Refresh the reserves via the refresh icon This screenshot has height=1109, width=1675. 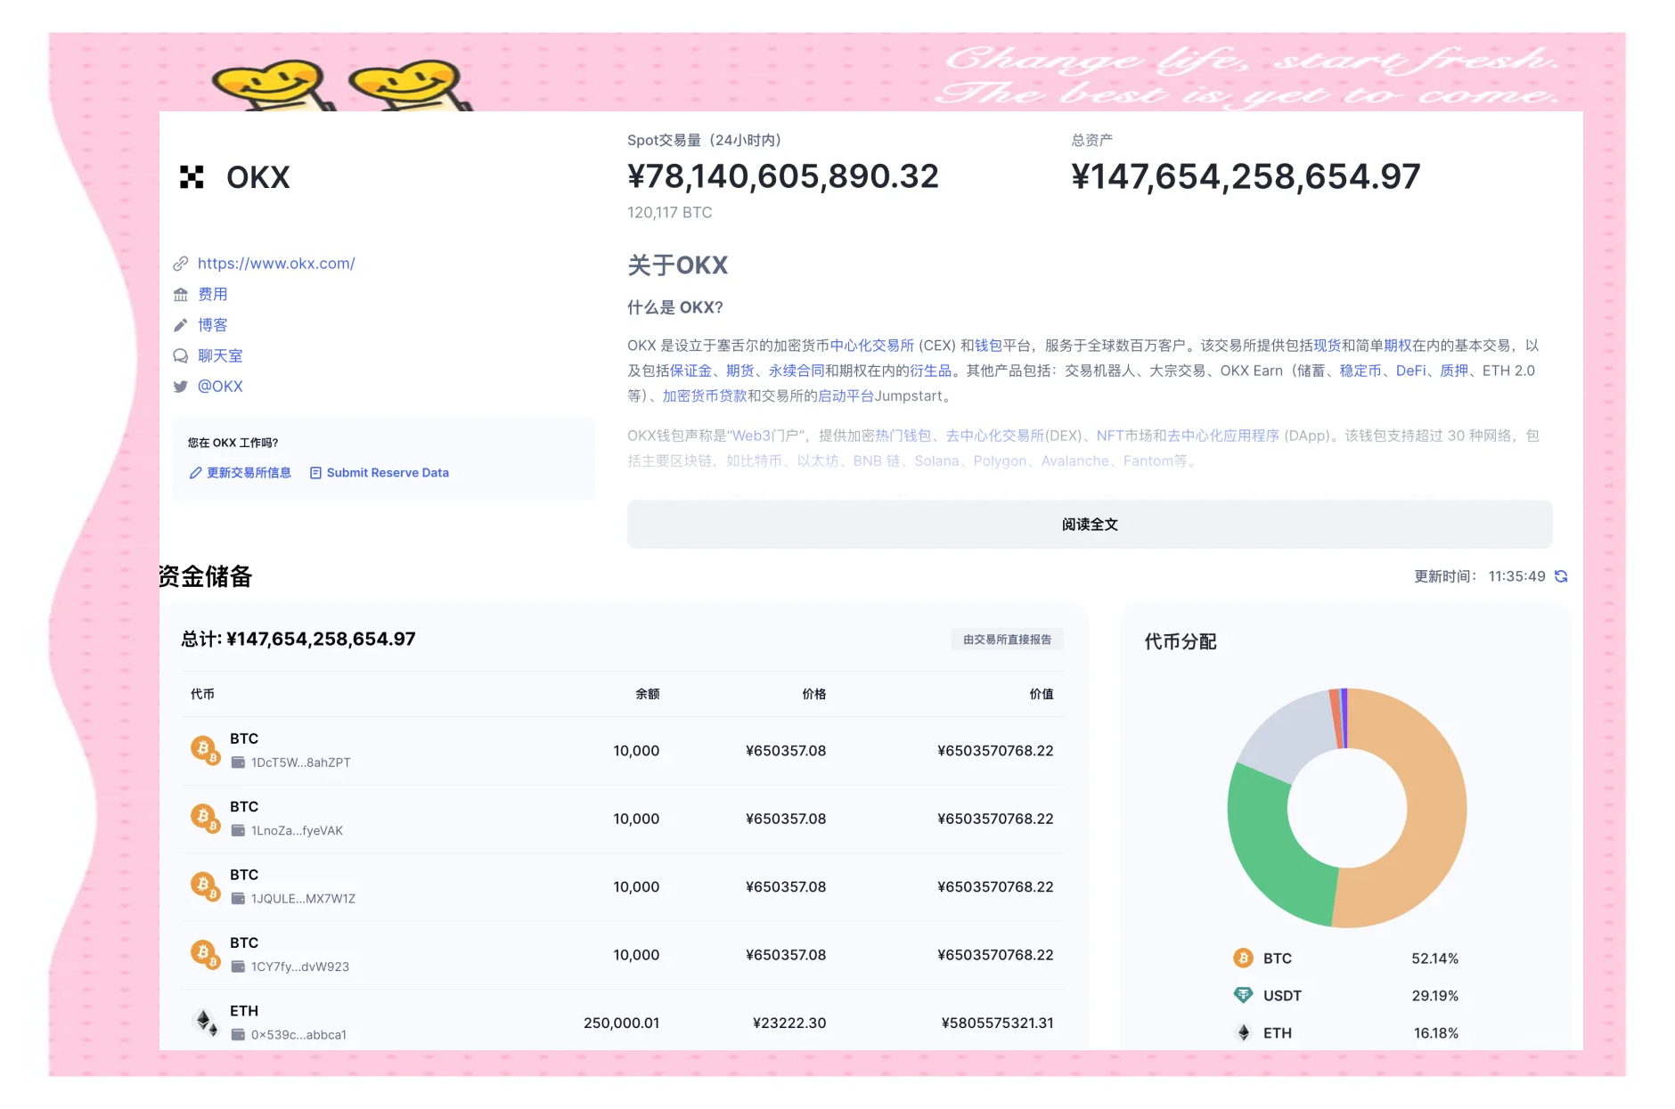[1561, 576]
